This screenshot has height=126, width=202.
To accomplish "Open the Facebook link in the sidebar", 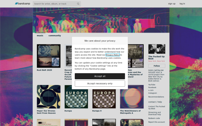I will (152, 87).
